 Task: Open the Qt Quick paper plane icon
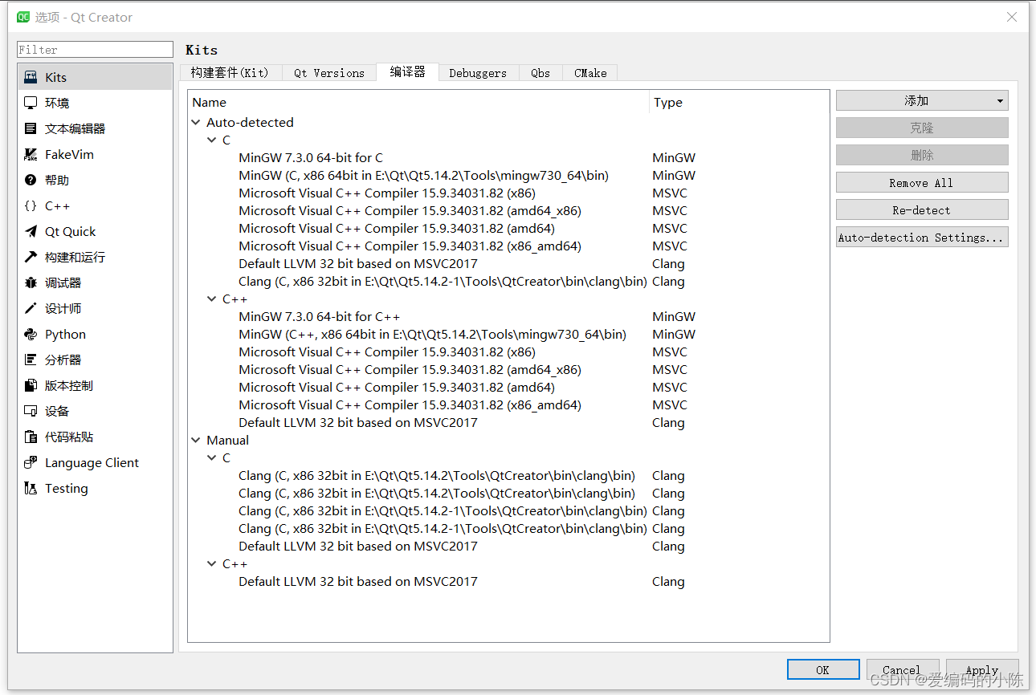31,231
